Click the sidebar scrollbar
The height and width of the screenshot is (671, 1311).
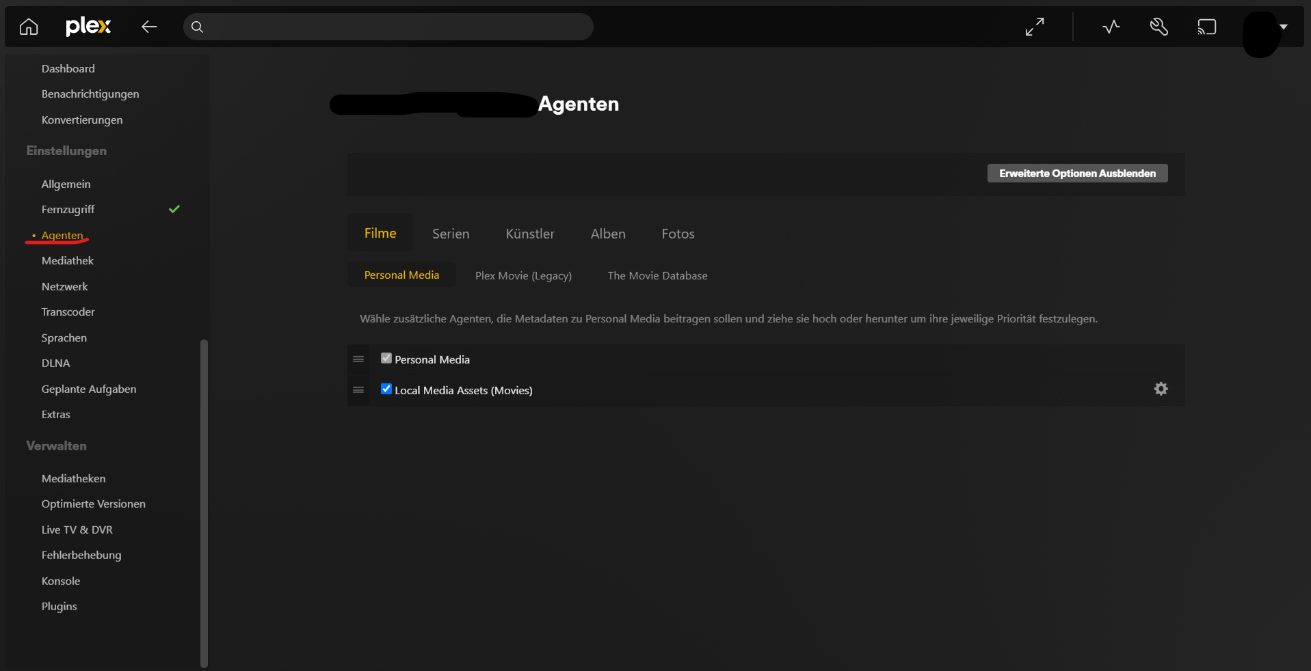(204, 503)
